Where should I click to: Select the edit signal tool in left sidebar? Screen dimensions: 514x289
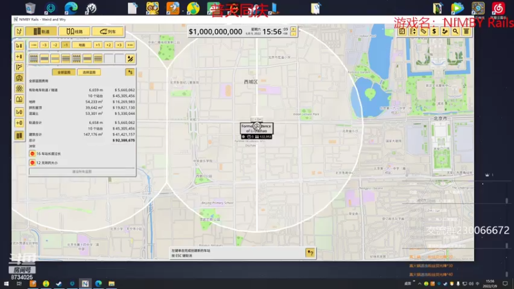(19, 112)
